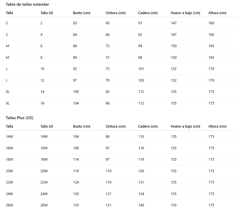The width and height of the screenshot is (236, 212).
Task: Click the bust value 100 in the XL row
Action: click(76, 92)
